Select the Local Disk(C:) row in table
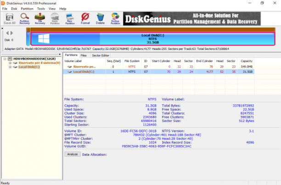This screenshot has width=281, height=185. point(158,72)
